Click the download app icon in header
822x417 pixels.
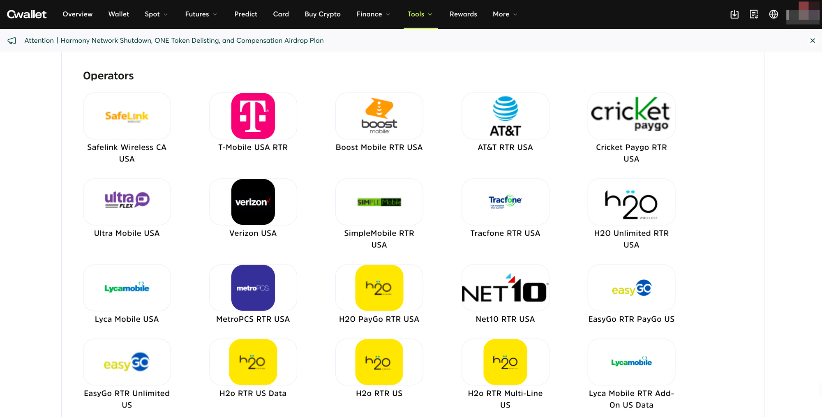734,14
